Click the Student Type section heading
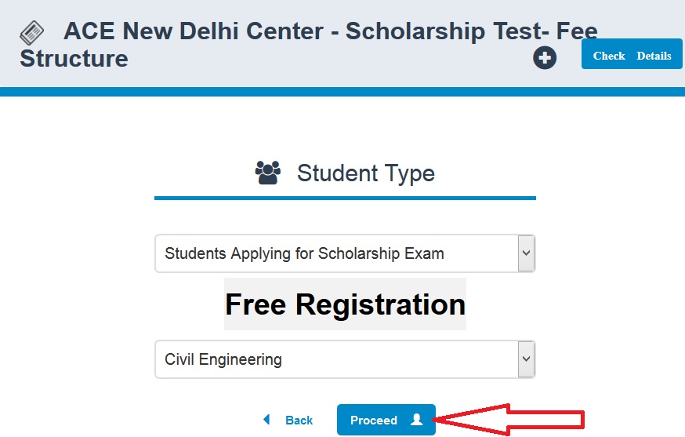The width and height of the screenshot is (685, 437). coord(366,173)
